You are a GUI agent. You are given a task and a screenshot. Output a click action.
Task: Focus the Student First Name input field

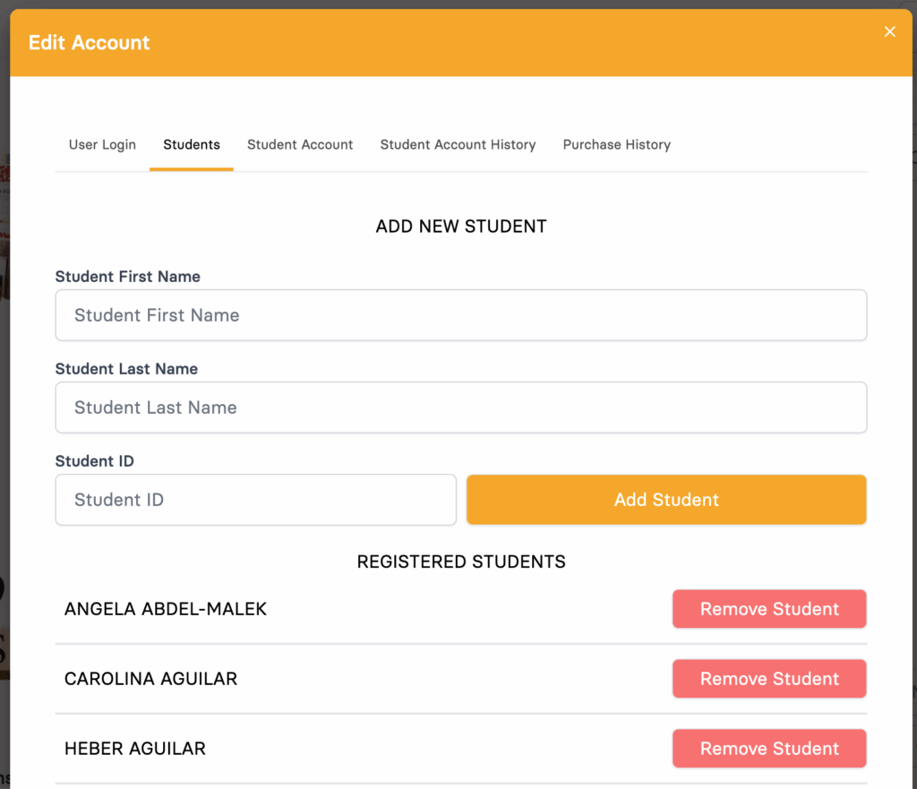[460, 315]
